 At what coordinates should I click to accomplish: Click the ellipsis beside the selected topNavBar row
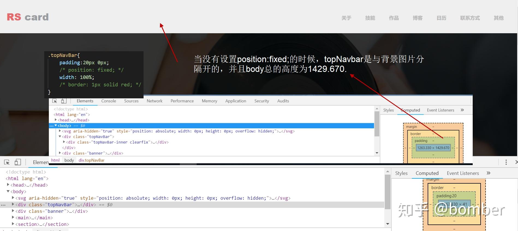[x=3, y=205]
